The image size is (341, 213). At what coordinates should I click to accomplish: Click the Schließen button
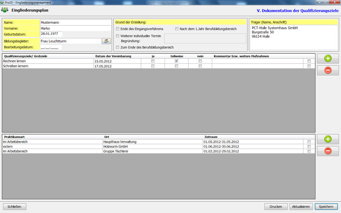pyautogui.click(x=15, y=207)
